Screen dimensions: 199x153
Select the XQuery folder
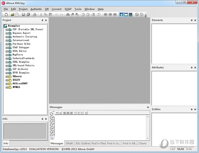click(17, 76)
